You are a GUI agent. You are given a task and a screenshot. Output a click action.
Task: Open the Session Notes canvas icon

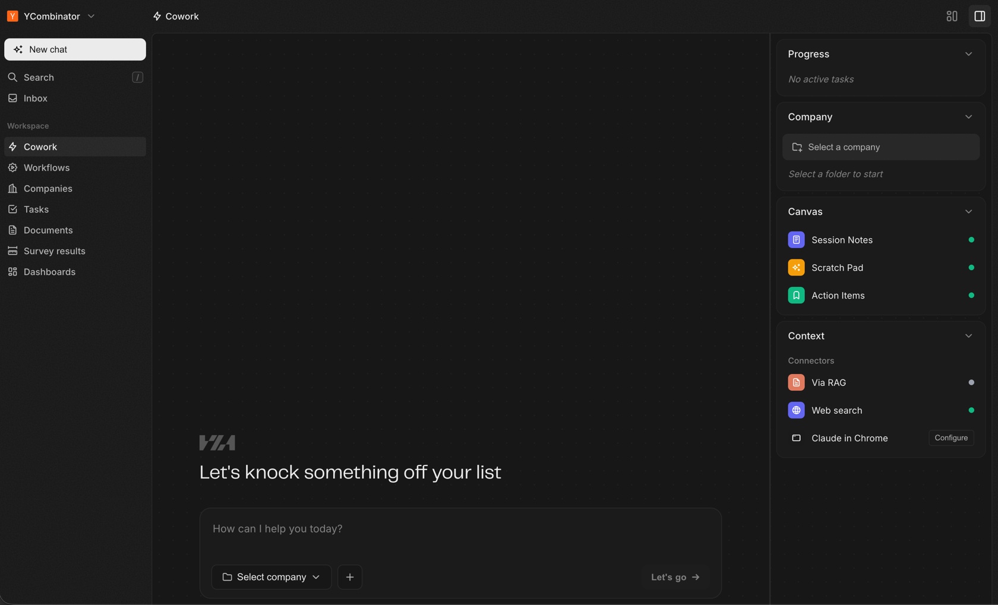(x=796, y=240)
